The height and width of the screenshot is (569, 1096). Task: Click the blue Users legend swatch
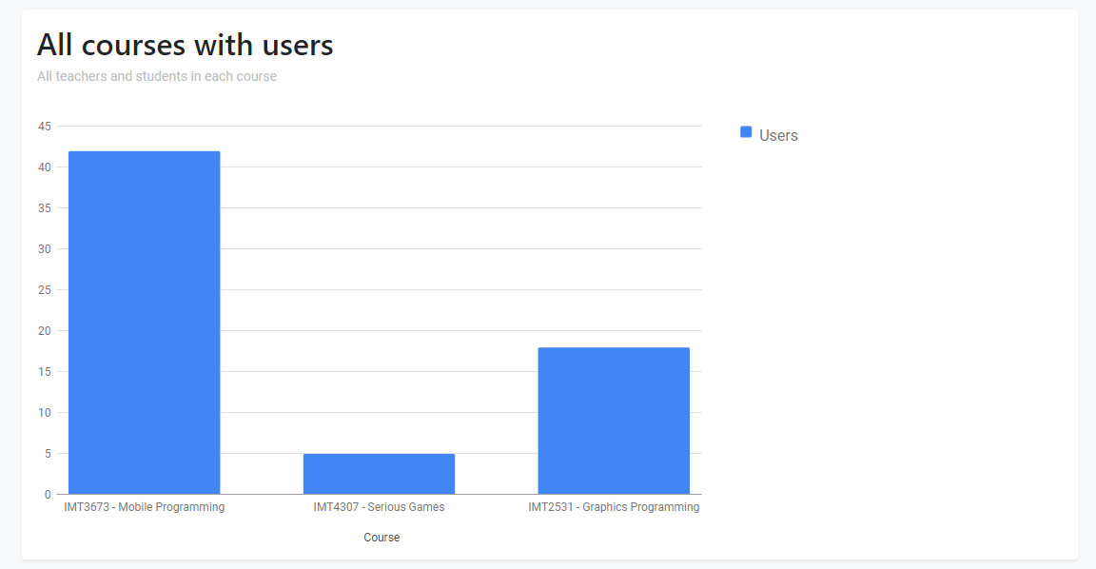(746, 132)
